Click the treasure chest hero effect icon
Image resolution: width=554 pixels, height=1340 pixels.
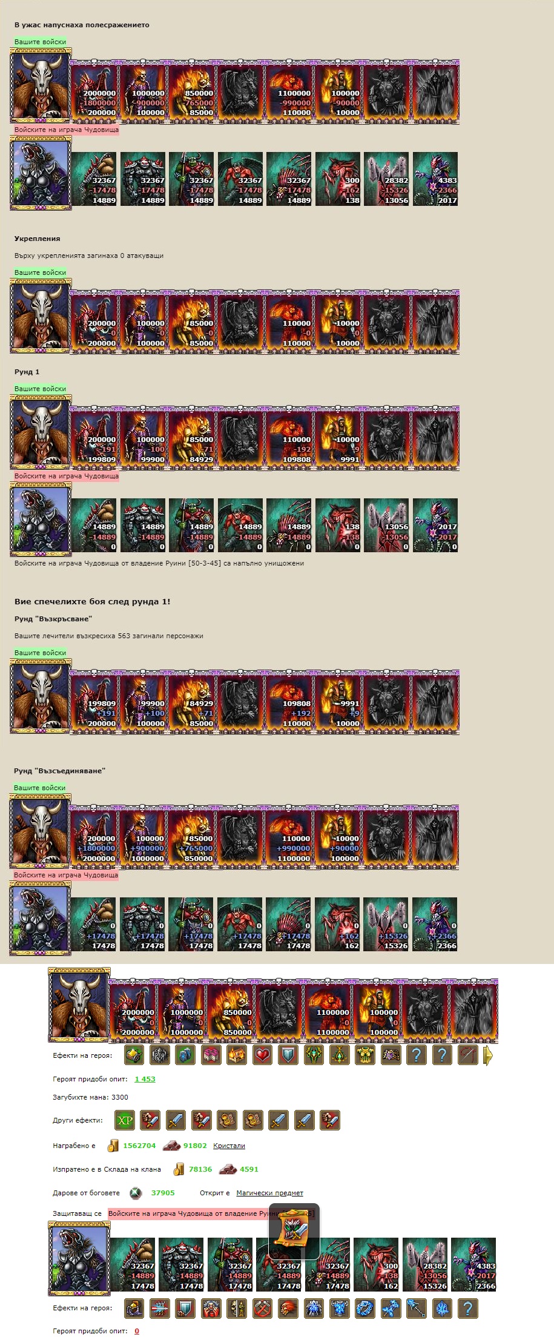(x=237, y=1055)
